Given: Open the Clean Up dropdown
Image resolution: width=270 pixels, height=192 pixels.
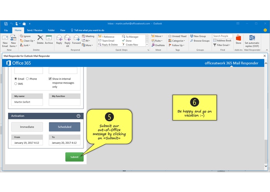Looking at the screenshot, I should [x=27, y=41].
